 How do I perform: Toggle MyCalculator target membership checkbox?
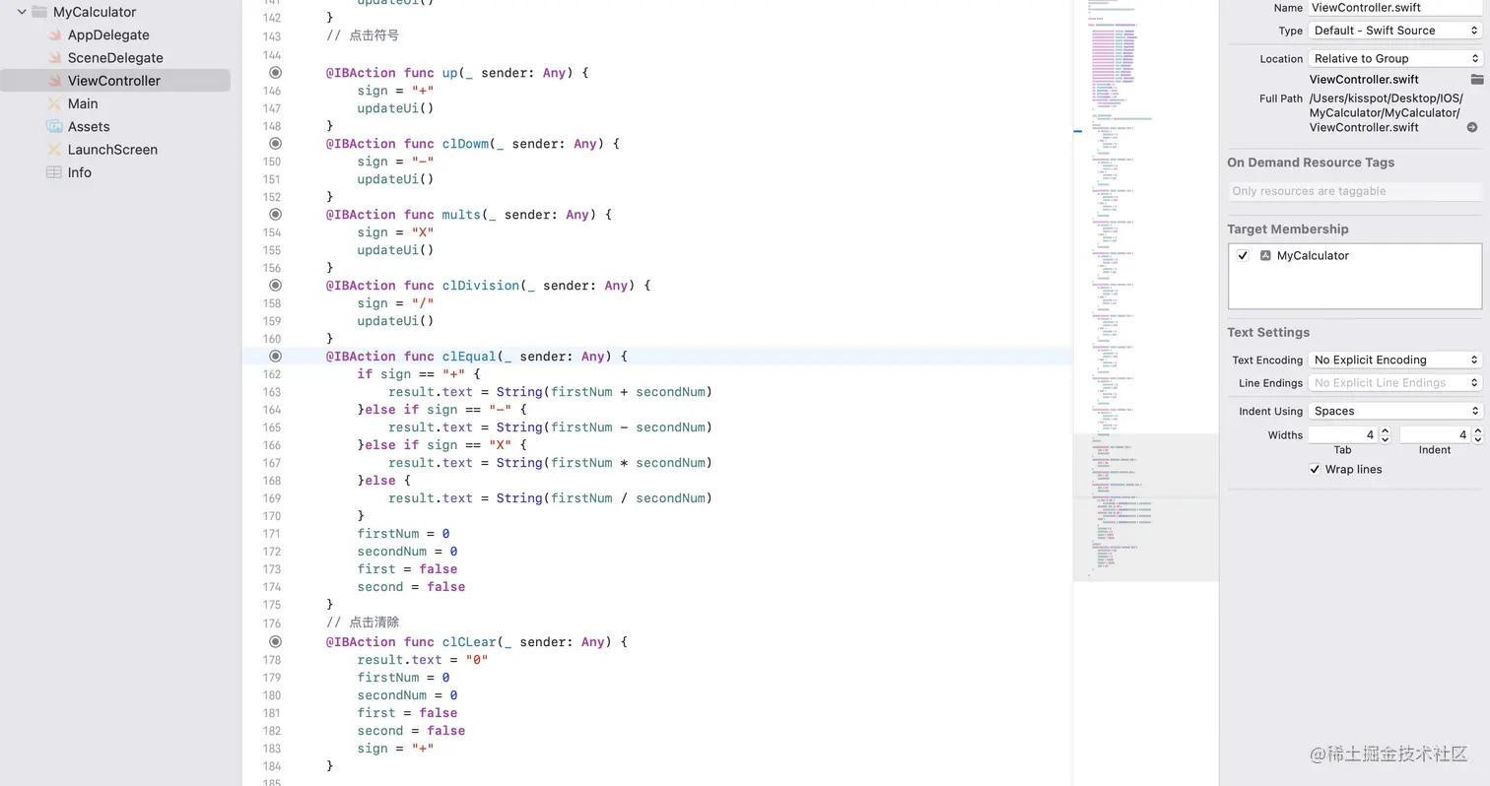(x=1244, y=256)
